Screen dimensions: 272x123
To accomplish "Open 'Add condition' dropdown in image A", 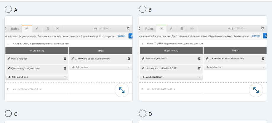I will click(x=37, y=77).
